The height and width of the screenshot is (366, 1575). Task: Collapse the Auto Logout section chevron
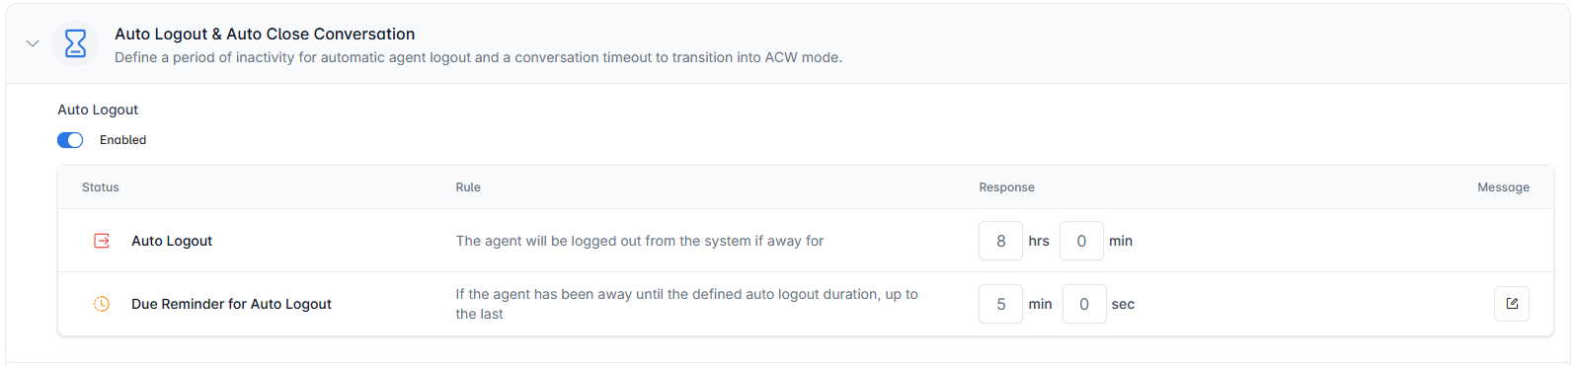tap(33, 43)
